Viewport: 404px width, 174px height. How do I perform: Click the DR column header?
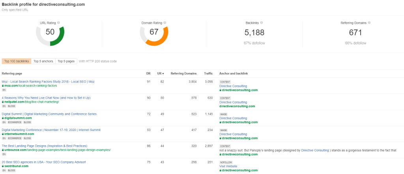148,73
